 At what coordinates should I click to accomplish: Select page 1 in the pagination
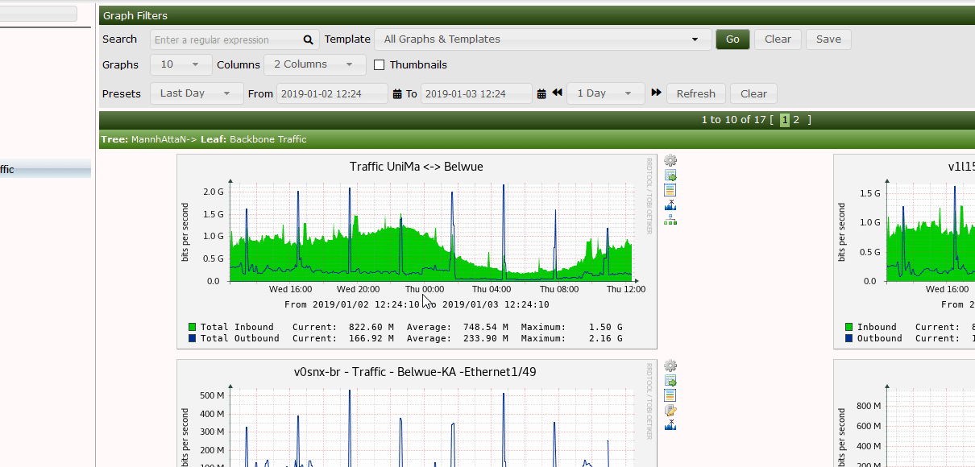click(x=785, y=120)
